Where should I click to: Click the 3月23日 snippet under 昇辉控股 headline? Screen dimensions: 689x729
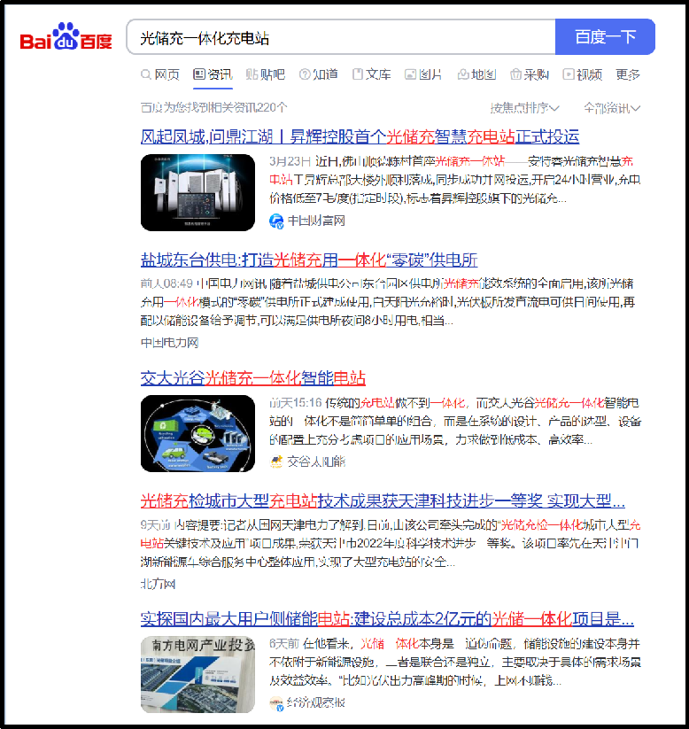(x=455, y=180)
